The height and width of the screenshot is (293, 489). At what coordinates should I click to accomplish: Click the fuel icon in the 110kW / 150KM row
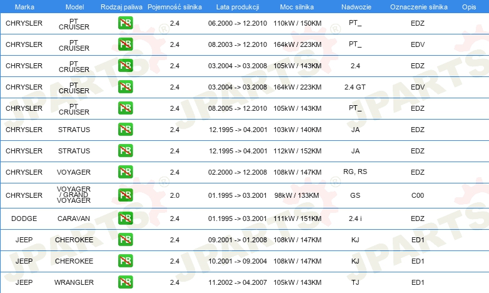(x=125, y=23)
